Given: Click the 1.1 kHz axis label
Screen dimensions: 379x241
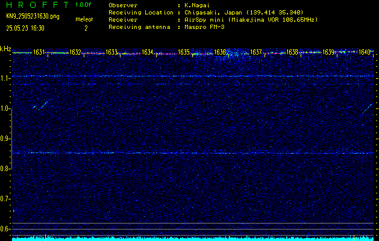Looking at the screenshot, I should click(5, 78).
